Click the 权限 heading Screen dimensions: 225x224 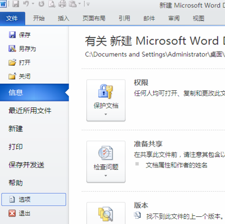pos(141,83)
